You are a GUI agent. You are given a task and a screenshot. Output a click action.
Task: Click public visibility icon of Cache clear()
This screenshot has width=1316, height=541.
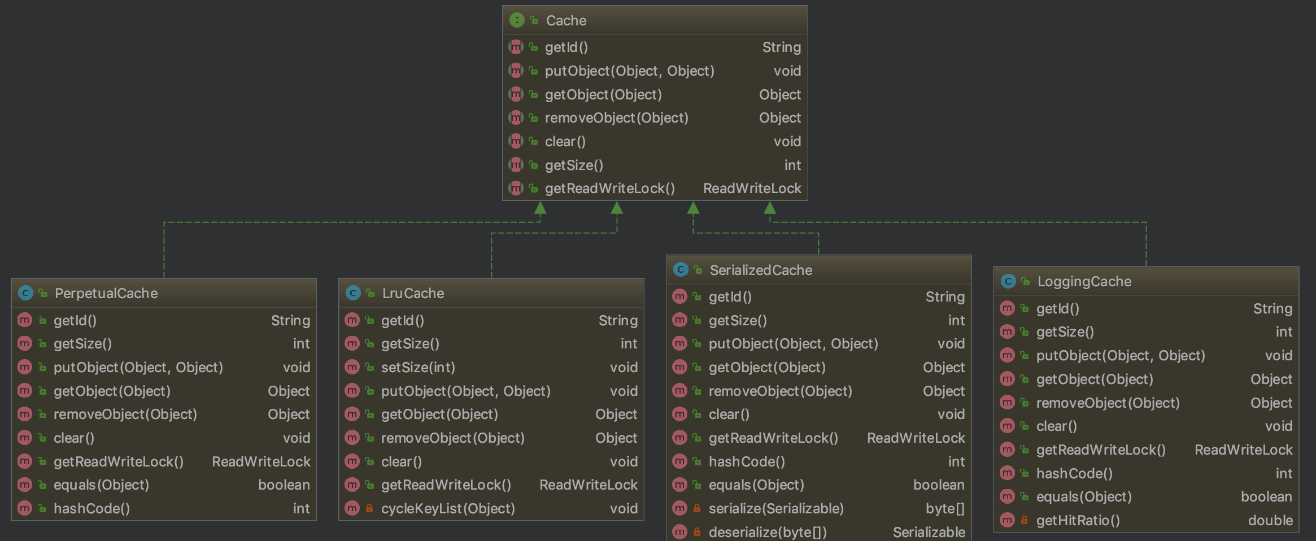[533, 141]
